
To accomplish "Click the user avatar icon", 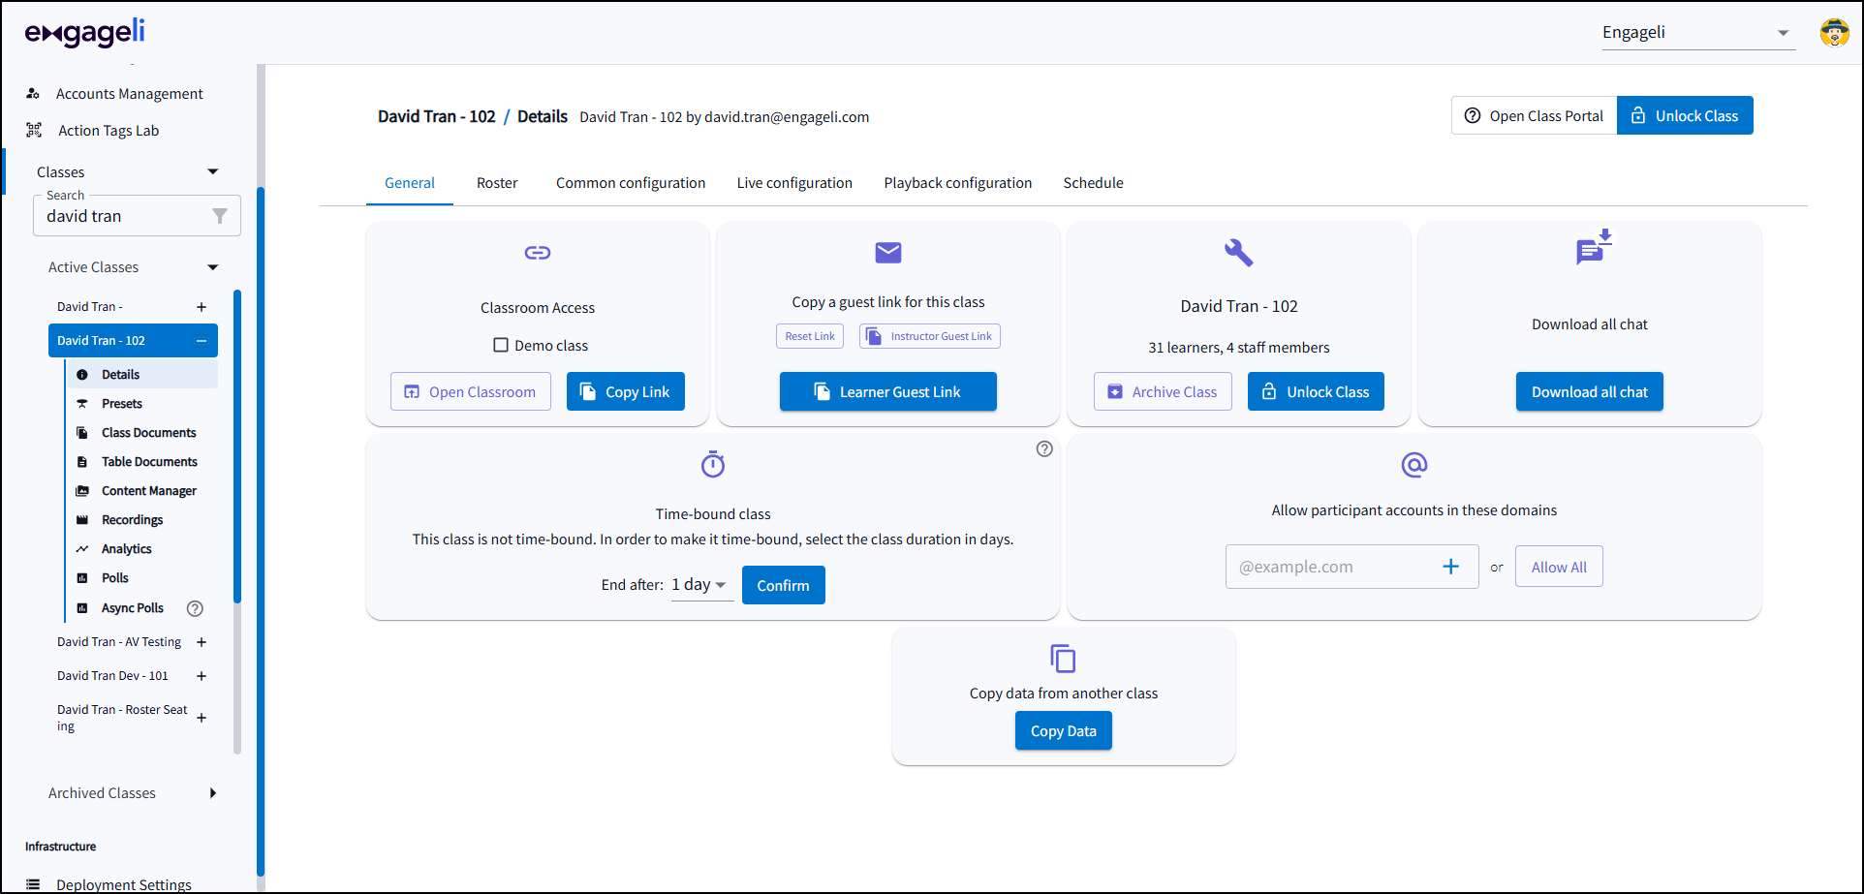I will coord(1833,33).
